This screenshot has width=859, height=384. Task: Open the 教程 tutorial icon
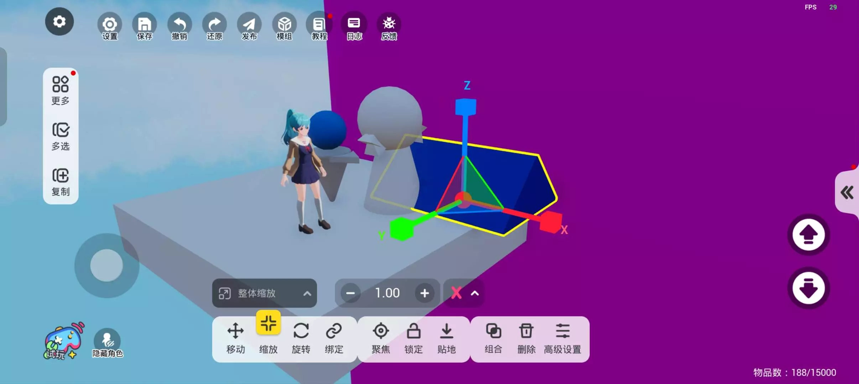coord(319,26)
